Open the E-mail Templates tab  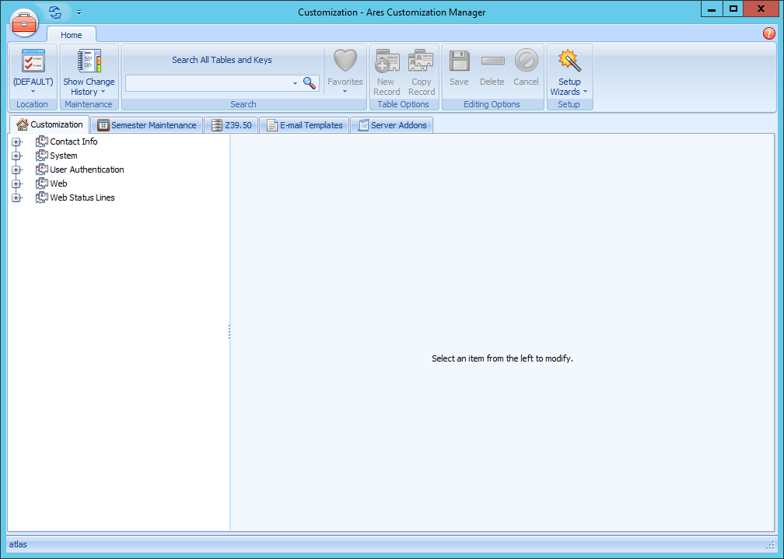coord(304,125)
